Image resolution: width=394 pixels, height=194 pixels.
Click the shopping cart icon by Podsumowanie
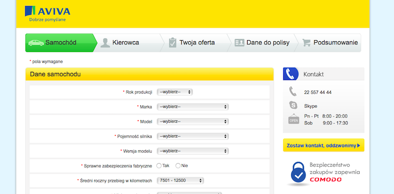(306, 43)
